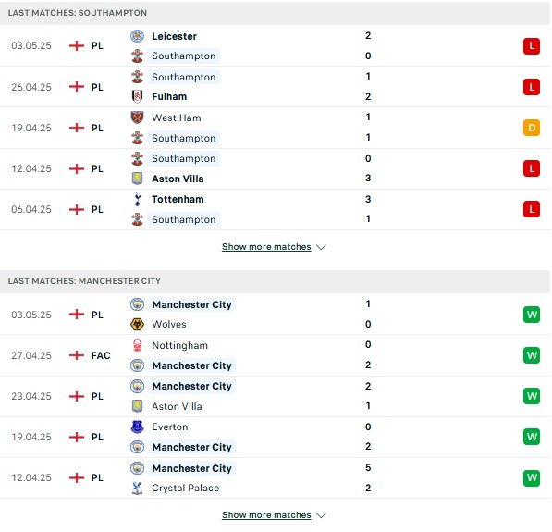
Task: Click the Leicester club crest icon
Action: pos(137,36)
